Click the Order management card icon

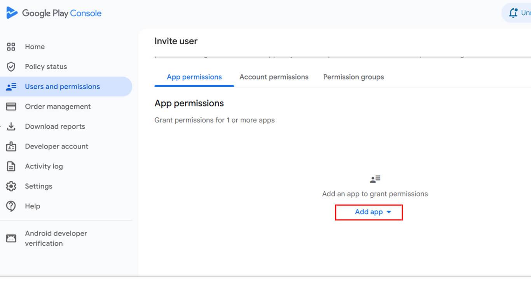pyautogui.click(x=11, y=107)
